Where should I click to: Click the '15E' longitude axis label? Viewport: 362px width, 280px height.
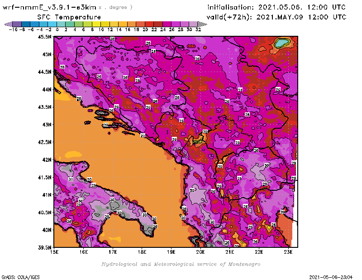coord(54,252)
